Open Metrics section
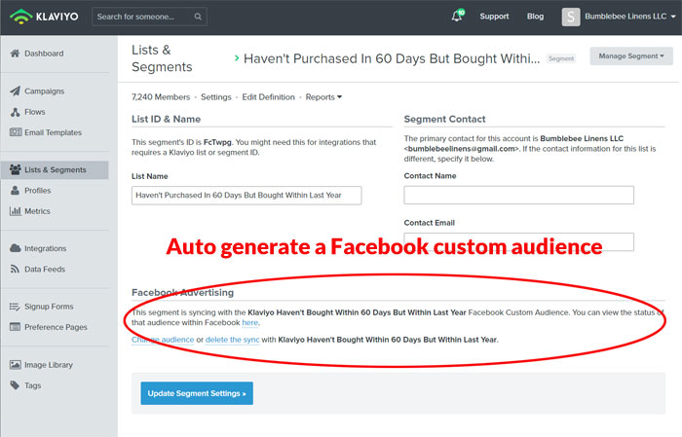This screenshot has width=682, height=437. tap(37, 211)
